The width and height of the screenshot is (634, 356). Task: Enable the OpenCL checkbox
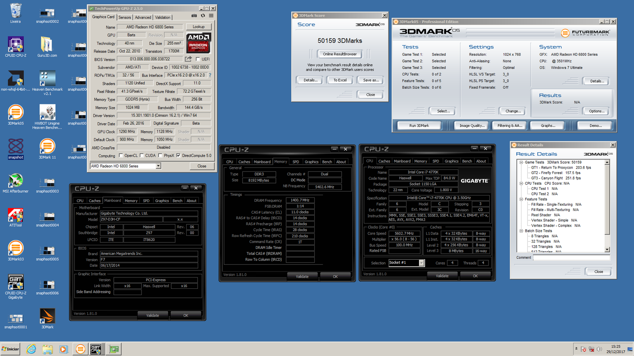121,155
